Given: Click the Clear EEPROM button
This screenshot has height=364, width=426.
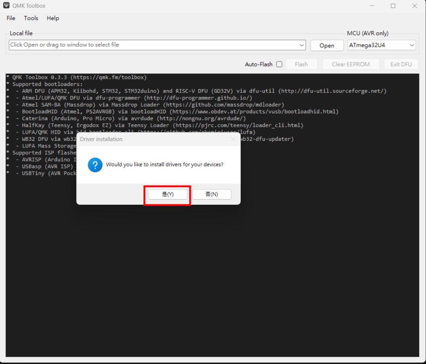Looking at the screenshot, I should (x=351, y=64).
